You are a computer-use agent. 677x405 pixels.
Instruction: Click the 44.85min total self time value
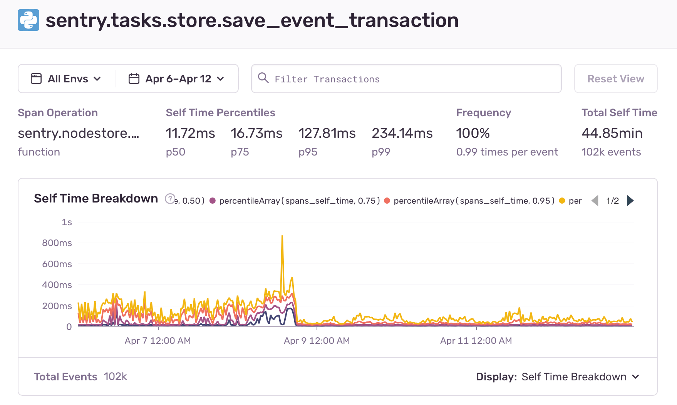pyautogui.click(x=612, y=133)
